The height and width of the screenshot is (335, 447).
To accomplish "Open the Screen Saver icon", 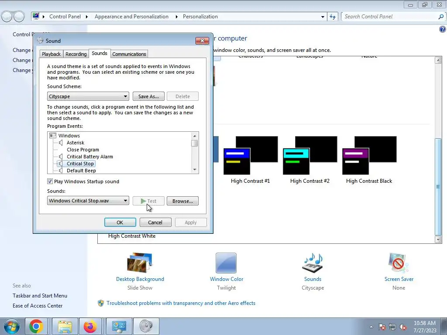I will click(x=398, y=263).
